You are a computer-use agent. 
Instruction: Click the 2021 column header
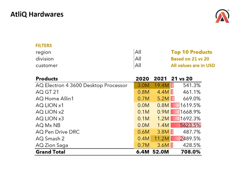pyautogui.click(x=160, y=79)
